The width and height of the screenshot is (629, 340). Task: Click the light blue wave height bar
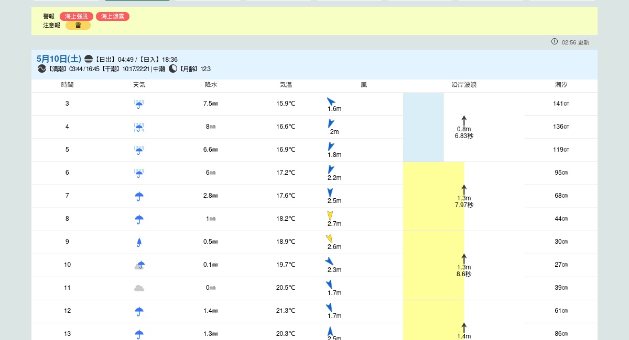click(423, 127)
